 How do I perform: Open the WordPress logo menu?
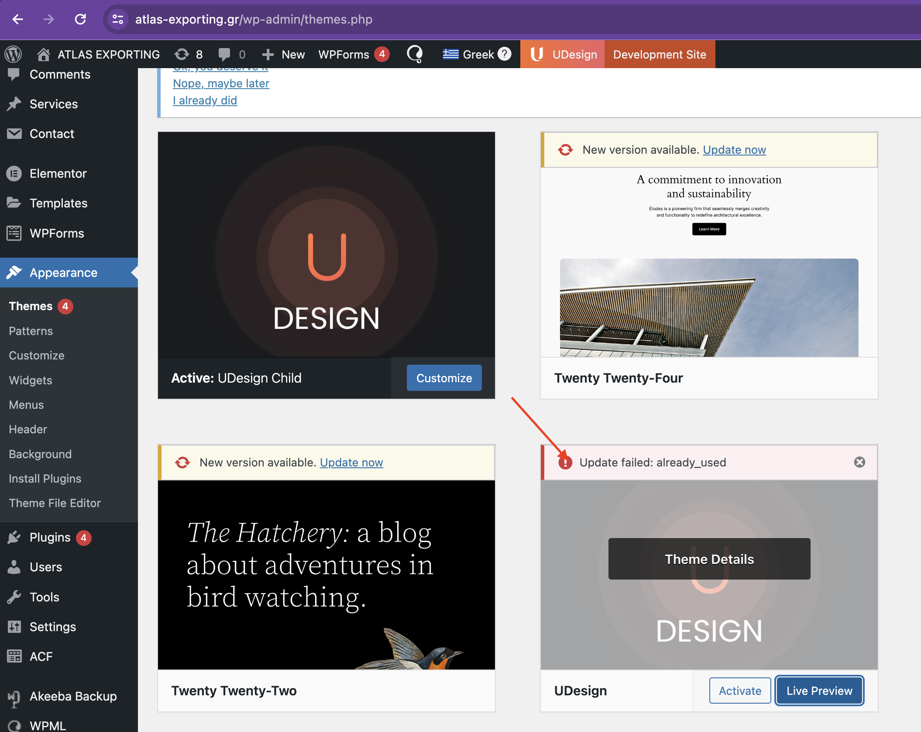13,54
